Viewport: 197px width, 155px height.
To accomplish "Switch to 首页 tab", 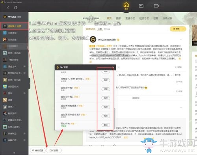I will point(109,18).
